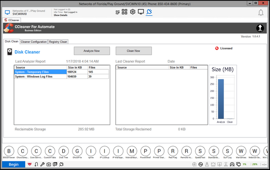Screen dimensions: 270x170
Task: Click the plug icon in bottom bar
Action: coord(62,164)
